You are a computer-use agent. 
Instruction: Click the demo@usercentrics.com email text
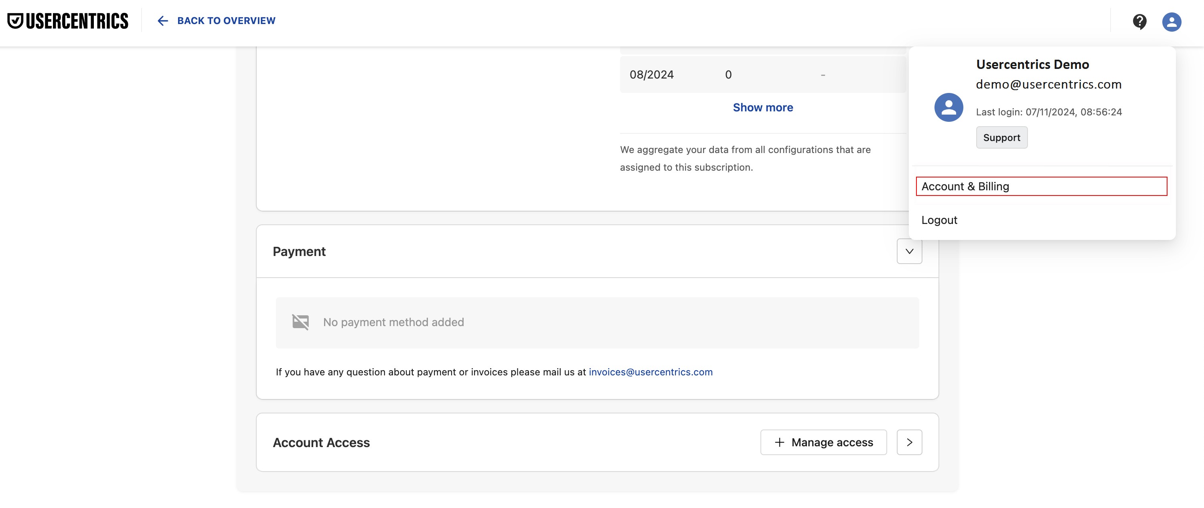1048,85
